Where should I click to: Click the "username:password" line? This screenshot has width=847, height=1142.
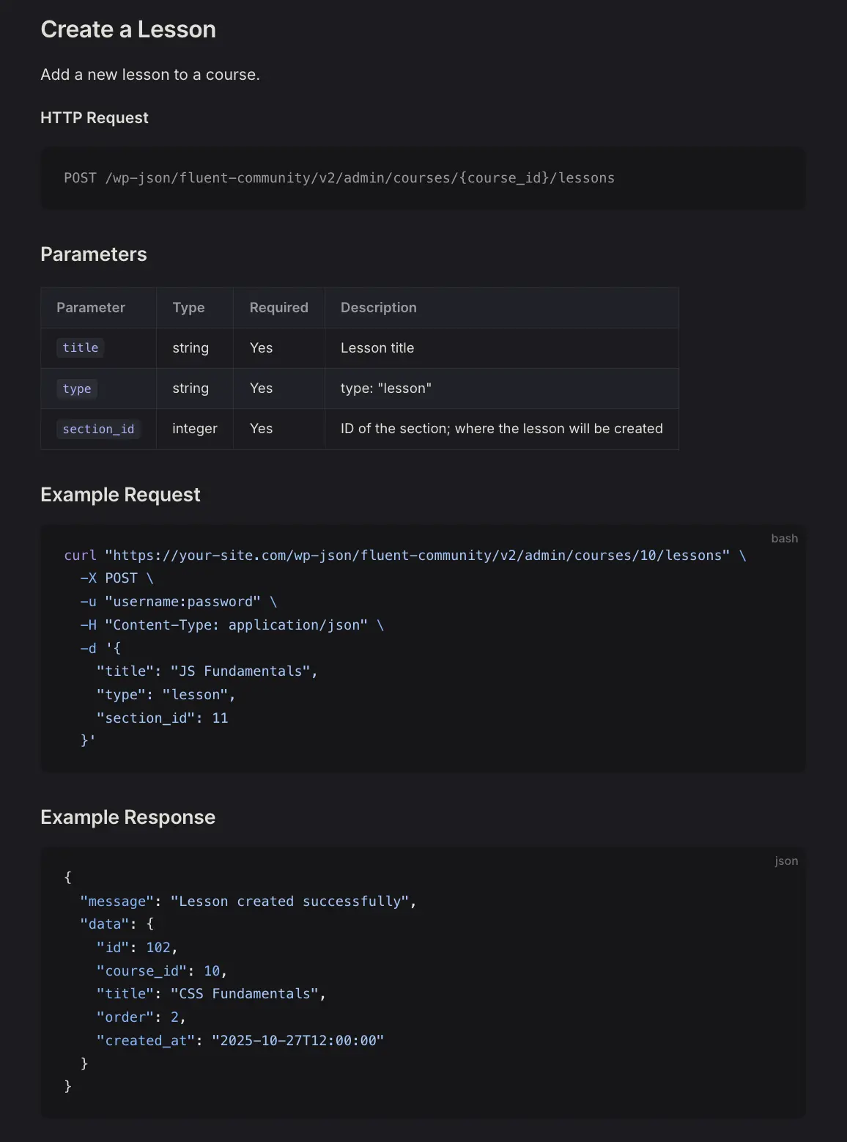tap(179, 602)
